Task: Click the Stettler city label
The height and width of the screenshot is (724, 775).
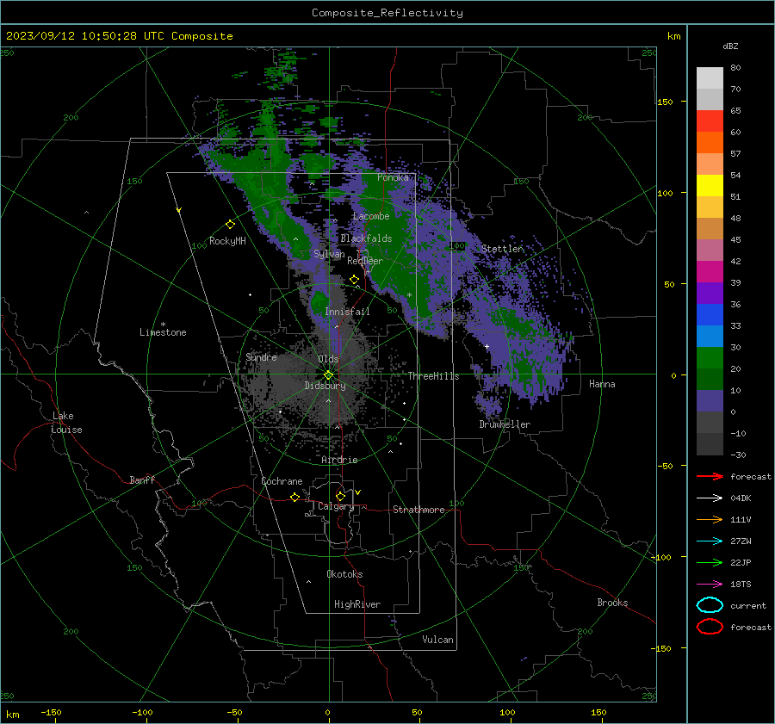Action: 502,249
